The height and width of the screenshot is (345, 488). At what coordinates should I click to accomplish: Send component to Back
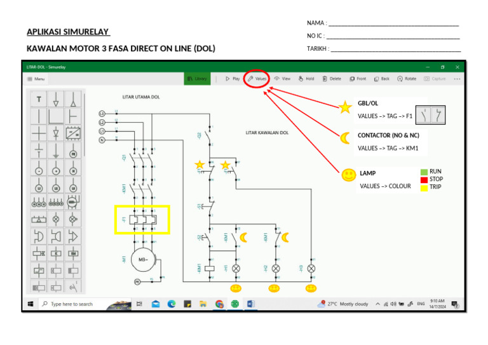381,79
